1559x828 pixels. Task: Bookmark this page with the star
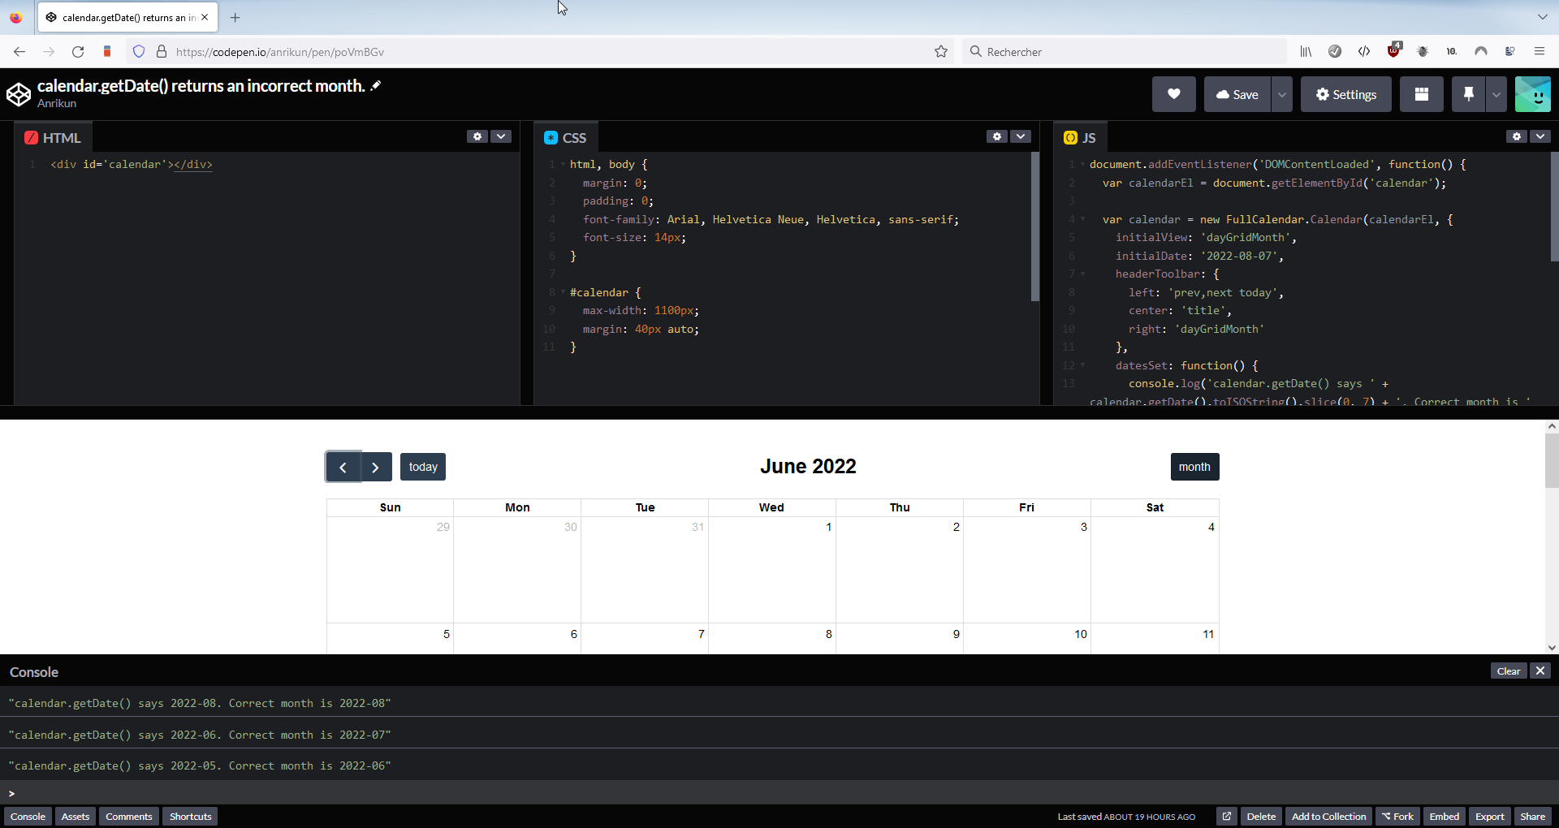pyautogui.click(x=940, y=51)
